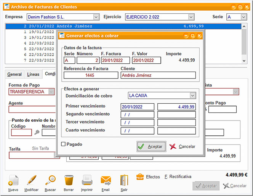The image size is (253, 196).
Task: Click Cancelar in the dialog
Action: click(183, 146)
